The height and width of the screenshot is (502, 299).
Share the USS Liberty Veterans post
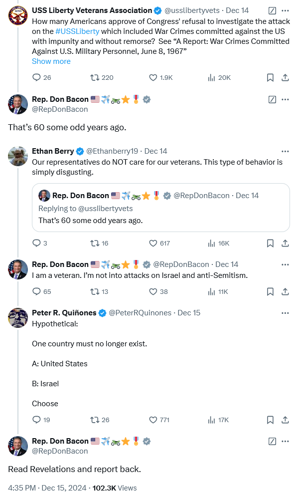pyautogui.click(x=285, y=77)
